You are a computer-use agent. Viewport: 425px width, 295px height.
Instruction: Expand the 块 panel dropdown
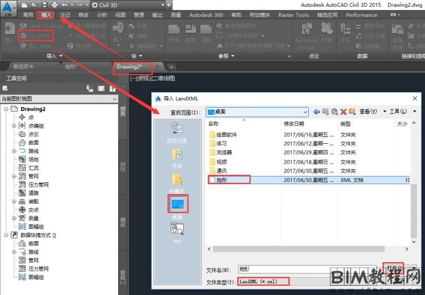click(x=141, y=56)
